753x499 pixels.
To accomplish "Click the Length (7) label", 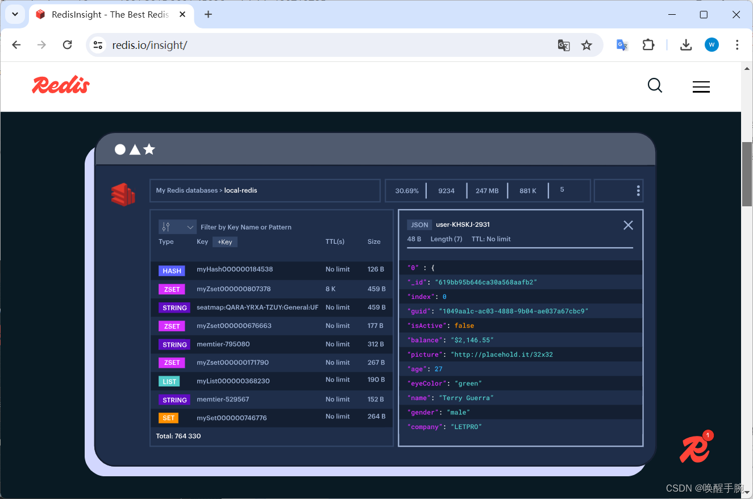I will (446, 239).
